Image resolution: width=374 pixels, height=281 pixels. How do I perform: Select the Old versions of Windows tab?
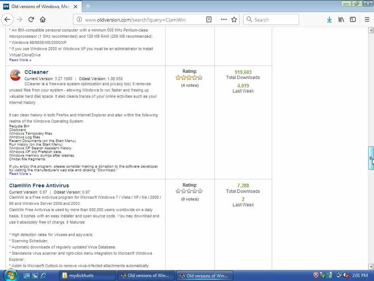(x=41, y=7)
